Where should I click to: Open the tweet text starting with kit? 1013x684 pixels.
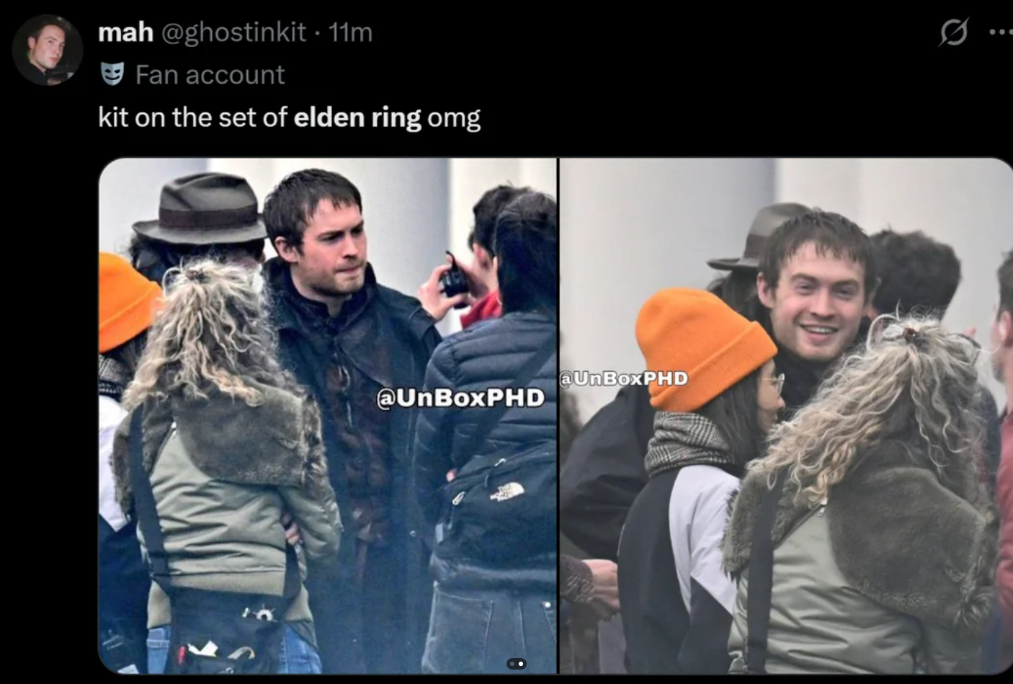point(289,117)
